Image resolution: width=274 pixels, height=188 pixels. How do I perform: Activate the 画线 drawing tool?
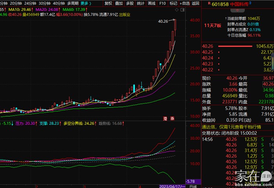[x=151, y=3]
